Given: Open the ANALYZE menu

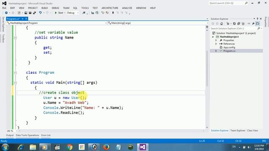Looking at the screenshot, I should (x=127, y=8).
